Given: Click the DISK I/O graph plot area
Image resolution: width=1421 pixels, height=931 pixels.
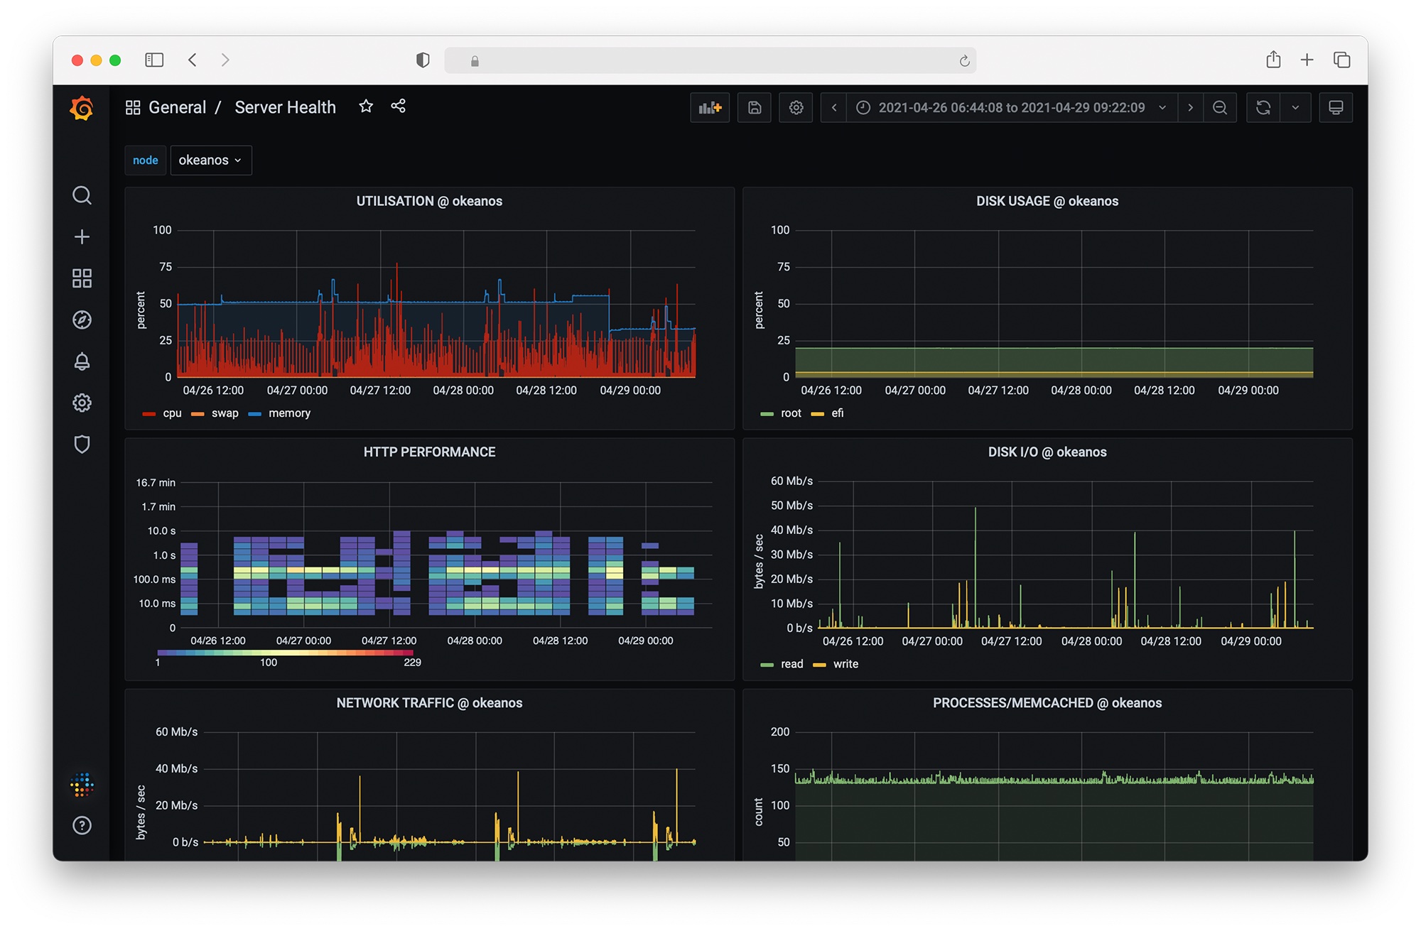Looking at the screenshot, I should pyautogui.click(x=1066, y=554).
